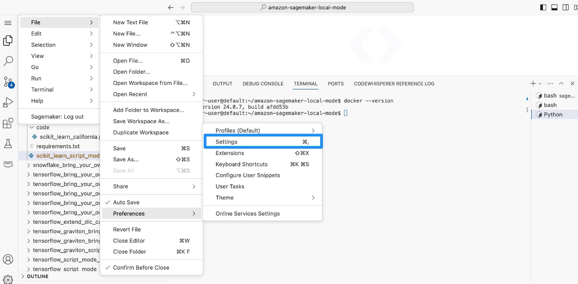Open the Extensions view in the activity bar
Screen dimensions: 578x284
pyautogui.click(x=8, y=123)
